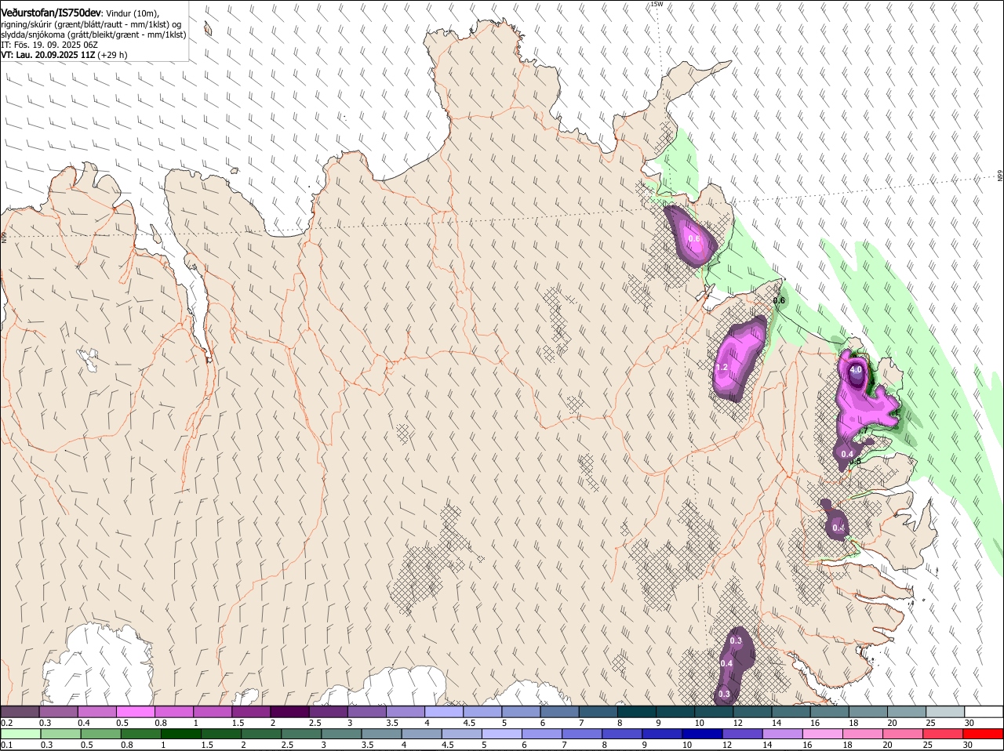Pick the bright pink swatch between 0.5 and 0.8
The height and width of the screenshot is (751, 1004).
click(136, 711)
